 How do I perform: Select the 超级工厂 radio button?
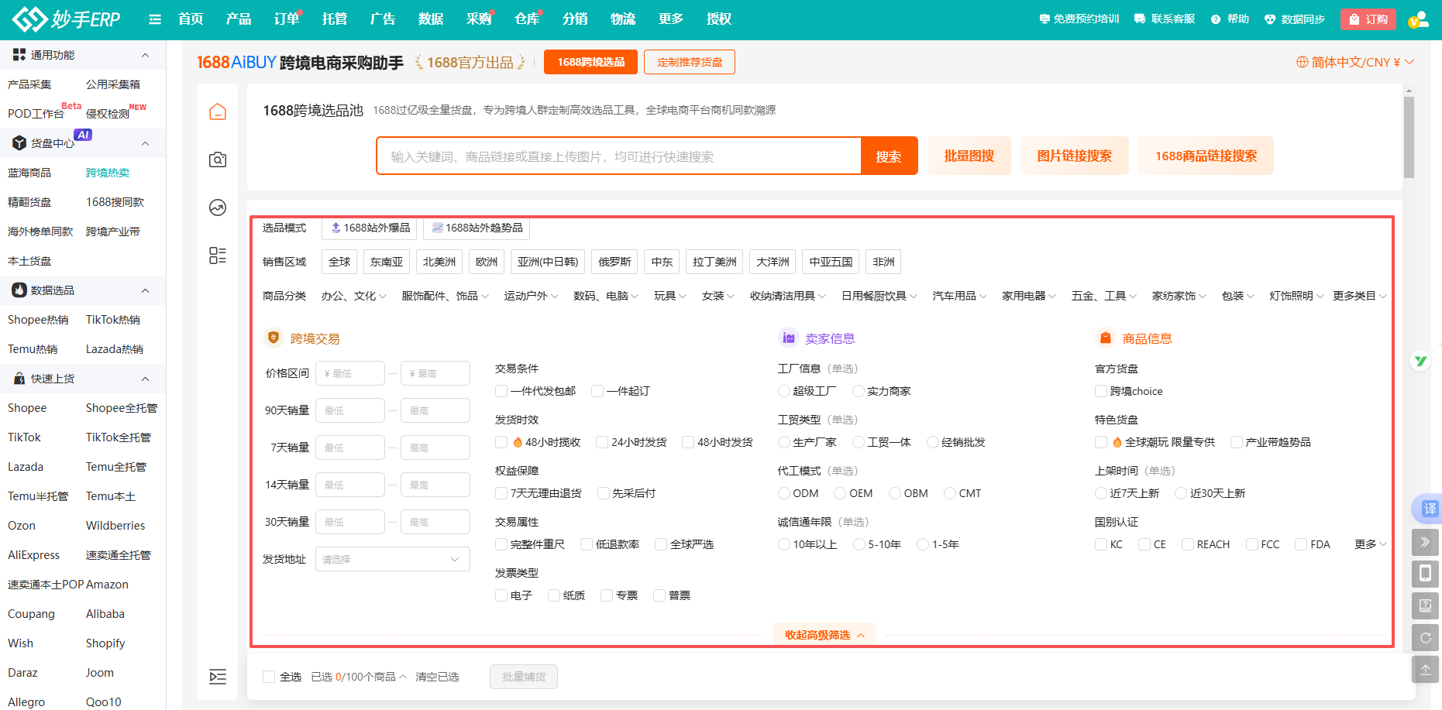click(x=783, y=391)
